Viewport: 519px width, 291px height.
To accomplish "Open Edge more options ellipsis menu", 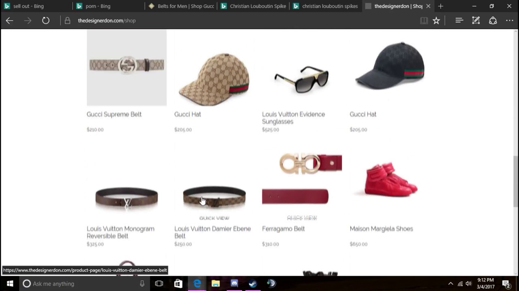I will [x=510, y=21].
